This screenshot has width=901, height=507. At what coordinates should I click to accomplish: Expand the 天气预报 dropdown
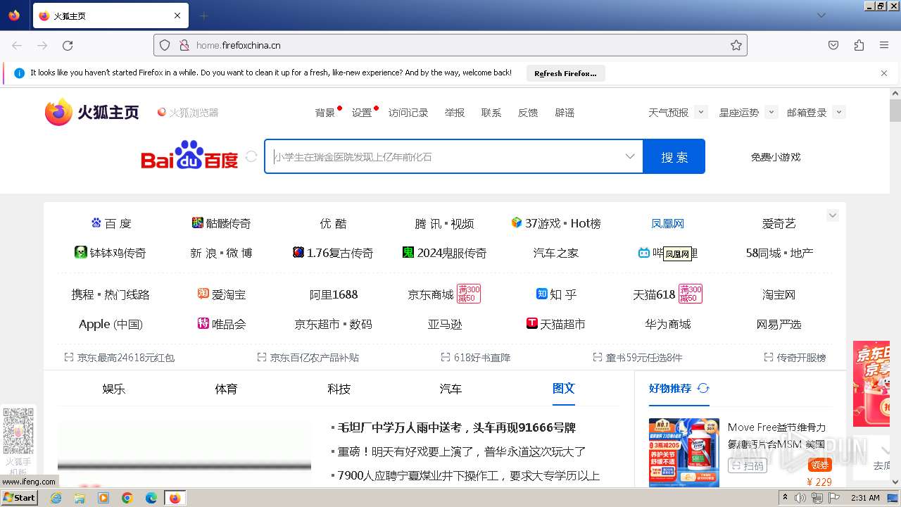pyautogui.click(x=700, y=112)
